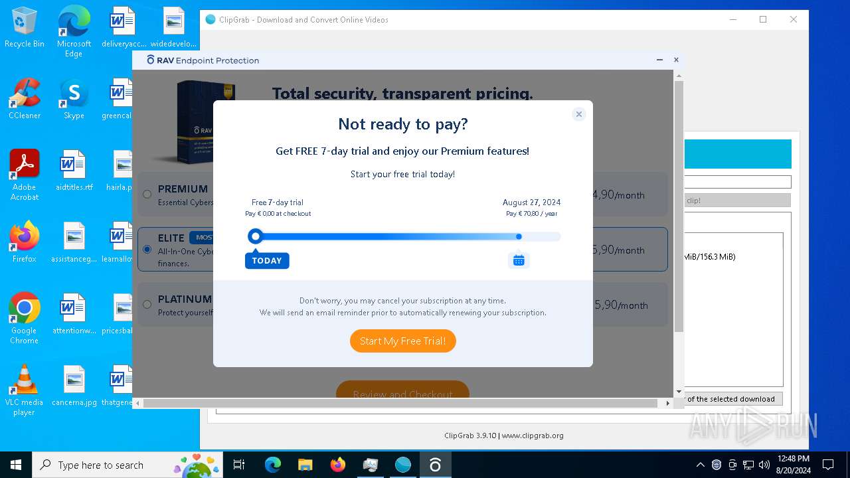Image resolution: width=850 pixels, height=478 pixels.
Task: Switch to RAV Endpoint Protection taskbar button
Action: (435, 465)
